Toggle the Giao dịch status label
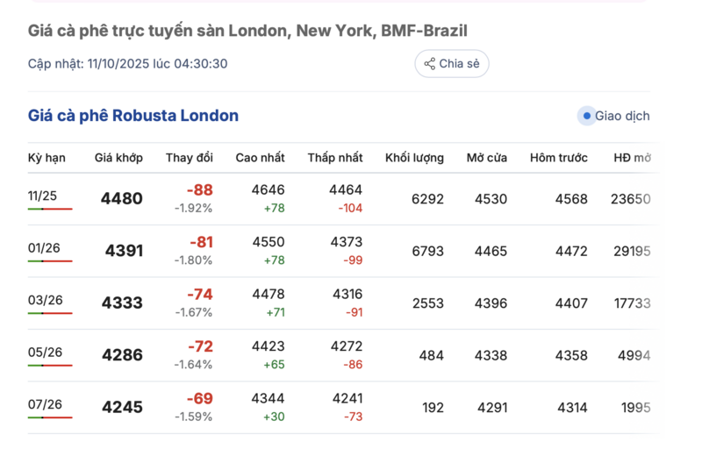The height and width of the screenshot is (449, 702). [x=622, y=116]
